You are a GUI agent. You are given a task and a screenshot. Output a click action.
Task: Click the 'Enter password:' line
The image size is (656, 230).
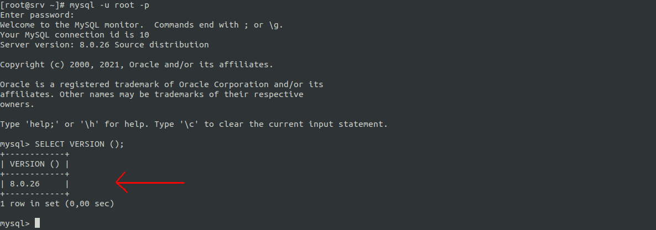tap(37, 15)
